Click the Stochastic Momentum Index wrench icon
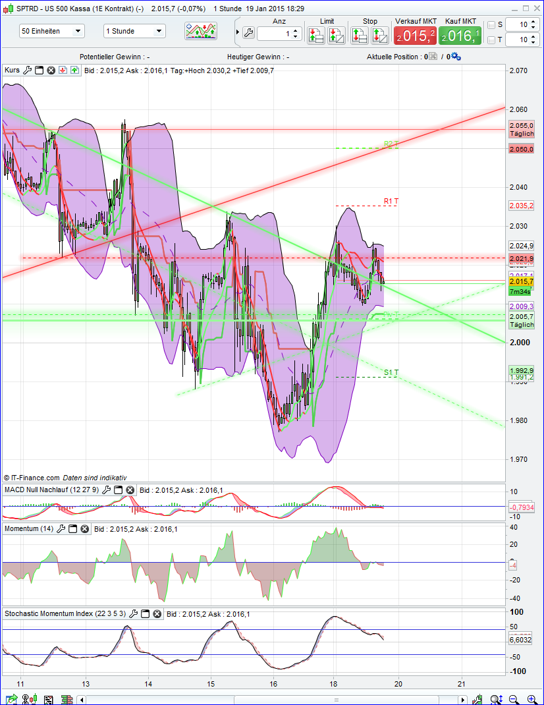The image size is (544, 705). pyautogui.click(x=134, y=613)
